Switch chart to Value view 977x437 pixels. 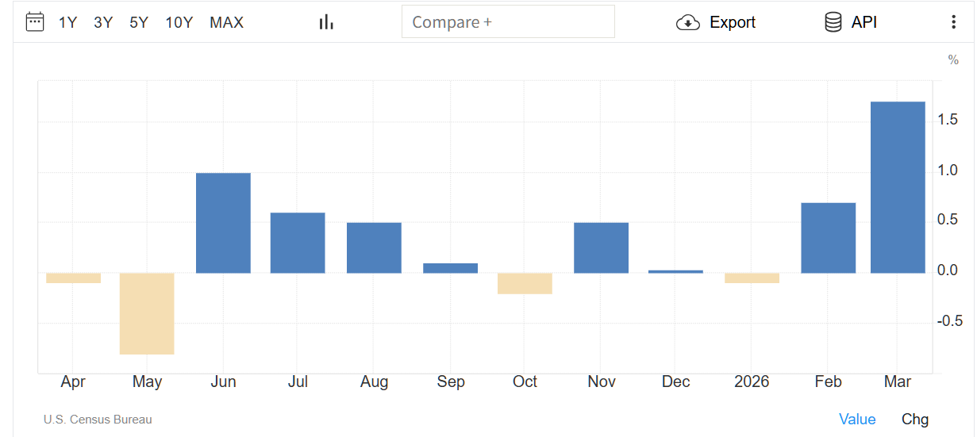click(x=857, y=420)
